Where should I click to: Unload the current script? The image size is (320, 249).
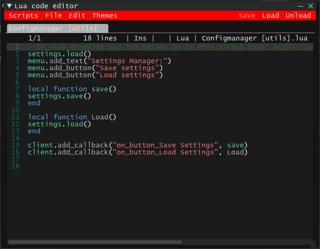tap(298, 16)
